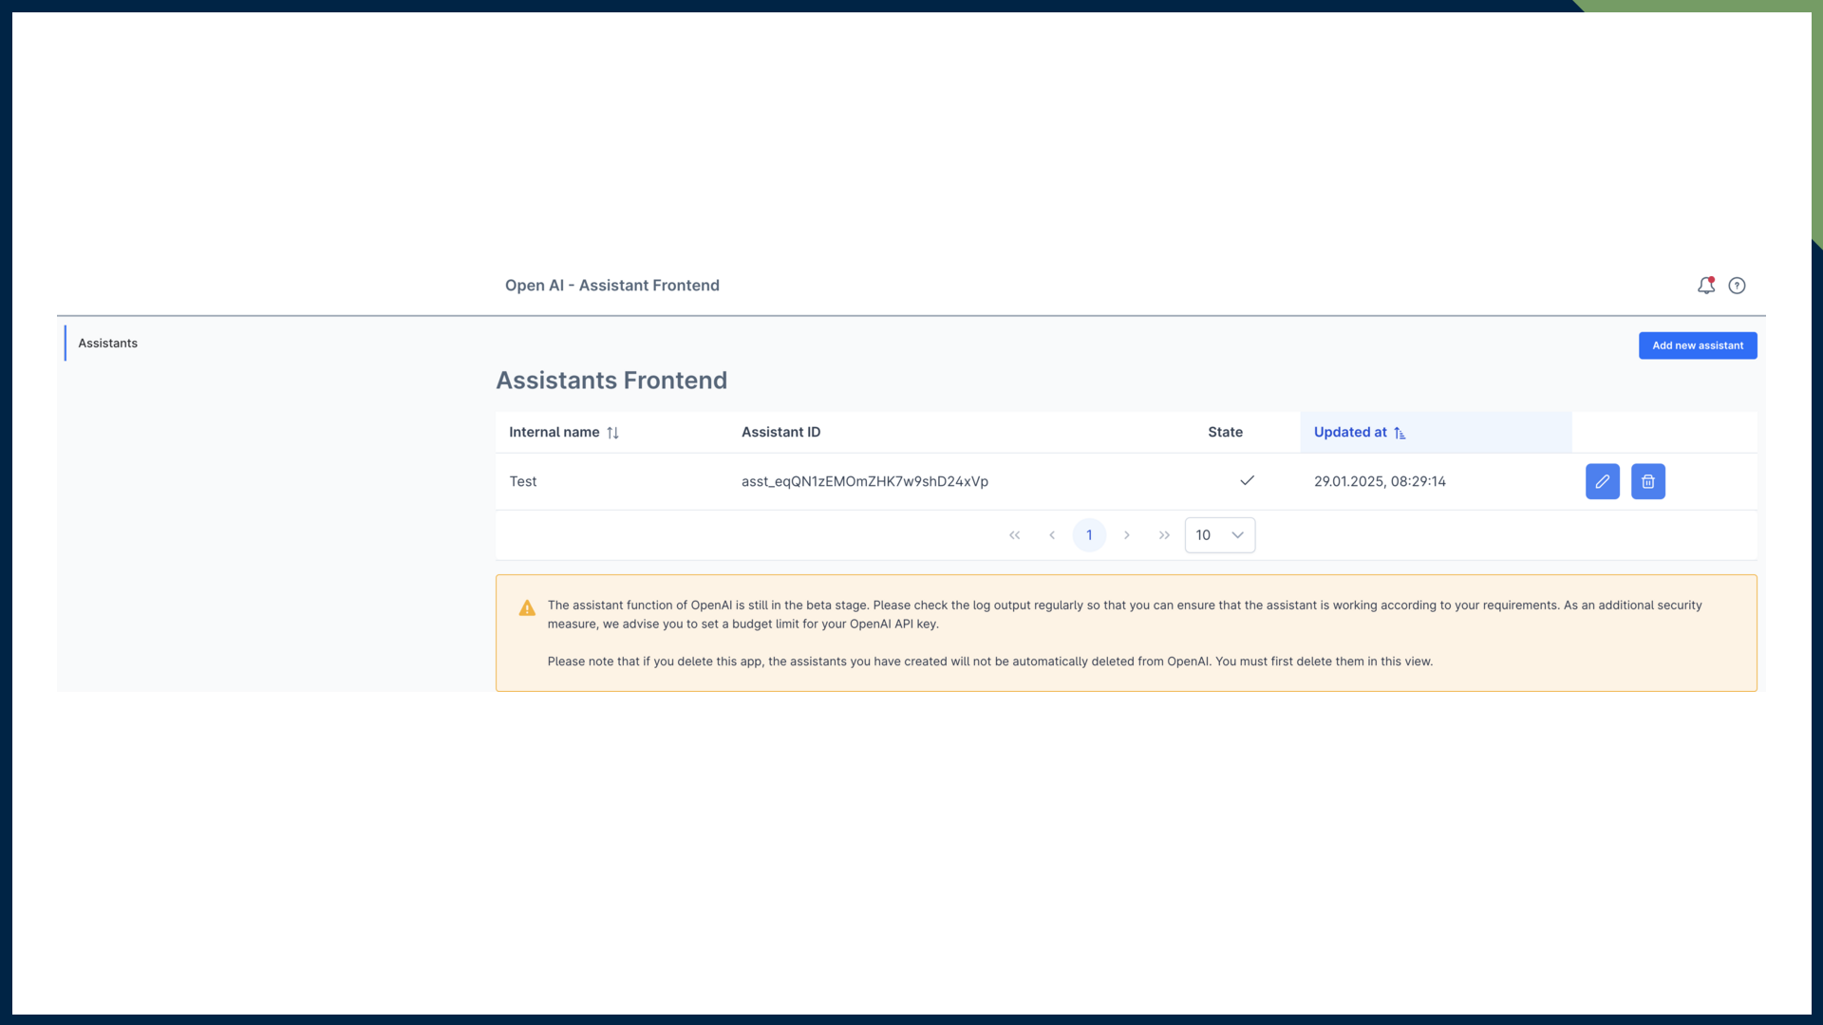
Task: Click the assistant ID asst_eqQN1zEMOmZHK7w9shD24xVp
Action: [x=864, y=482]
